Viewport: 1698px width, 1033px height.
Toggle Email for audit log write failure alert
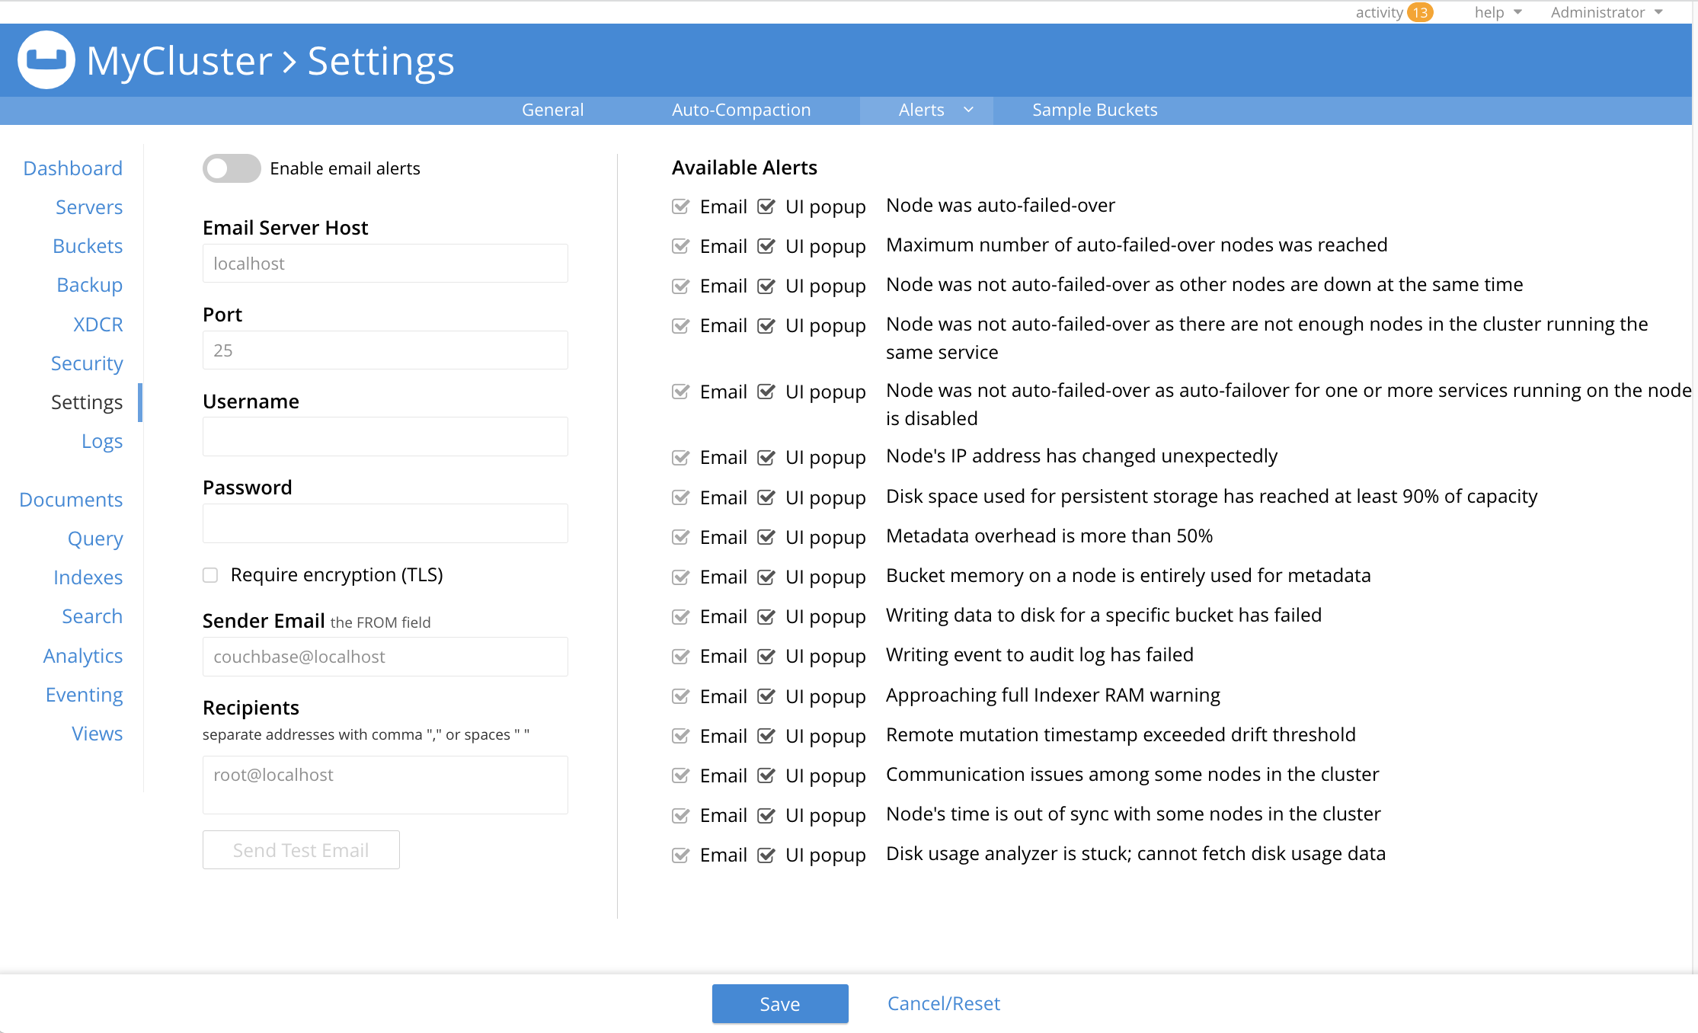[680, 655]
